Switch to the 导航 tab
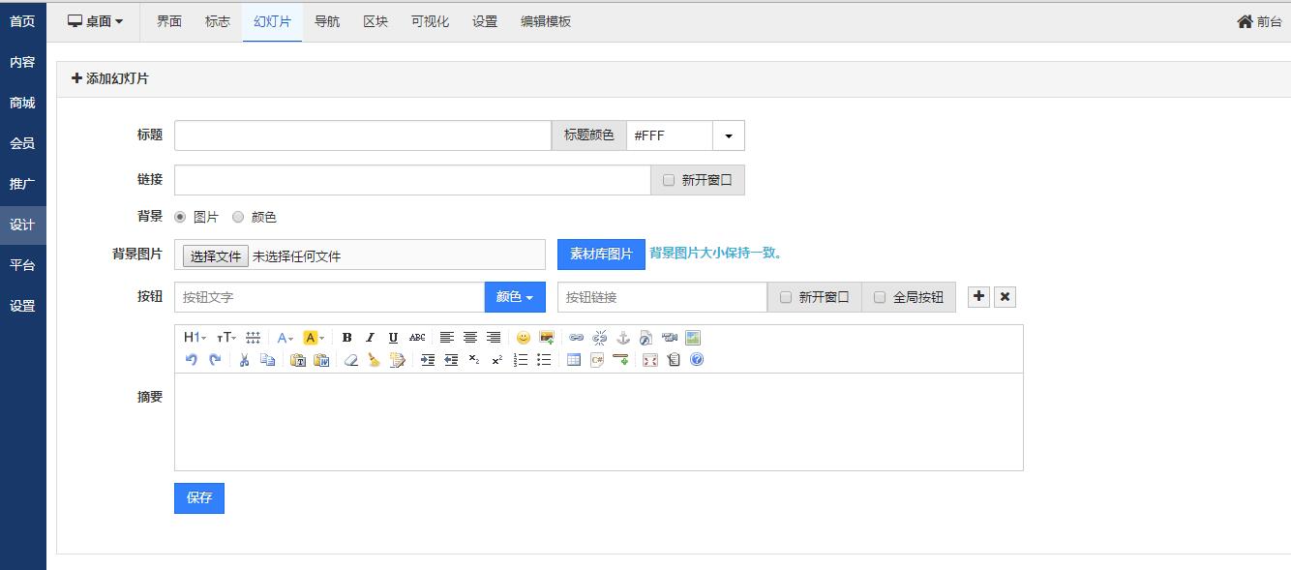This screenshot has height=570, width=1291. tap(327, 21)
